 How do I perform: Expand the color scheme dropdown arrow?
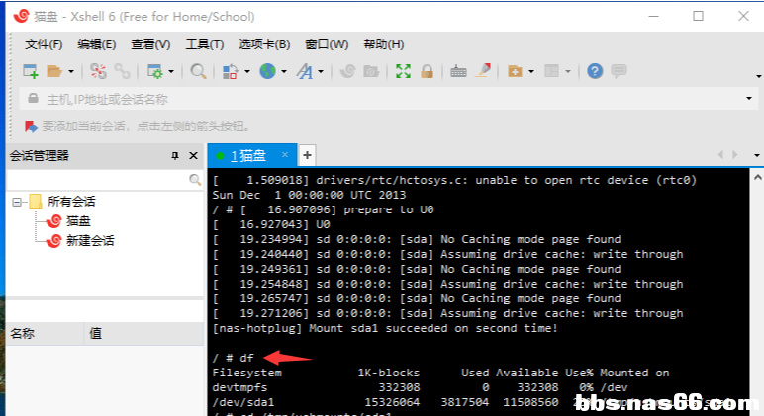pyautogui.click(x=247, y=72)
